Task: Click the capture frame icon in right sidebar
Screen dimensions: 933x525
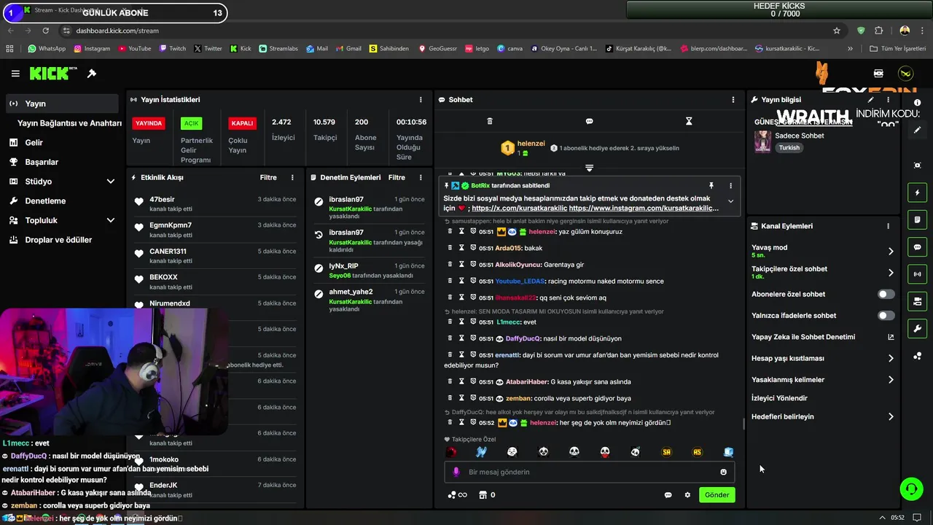Action: [x=917, y=166]
